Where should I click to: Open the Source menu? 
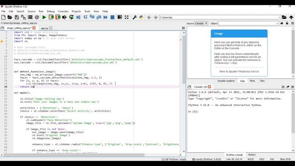31,11
